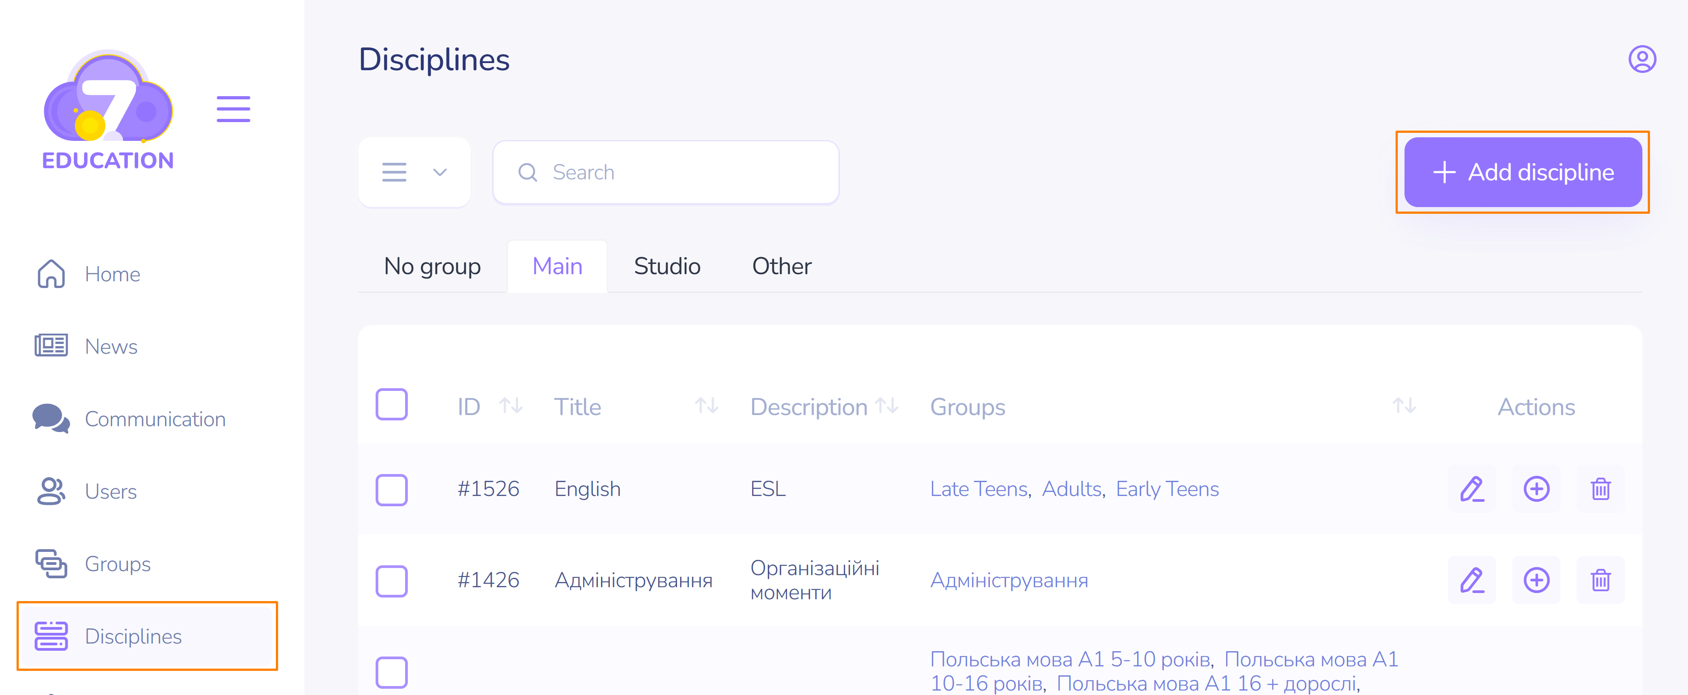Open the No group tab

(x=432, y=266)
